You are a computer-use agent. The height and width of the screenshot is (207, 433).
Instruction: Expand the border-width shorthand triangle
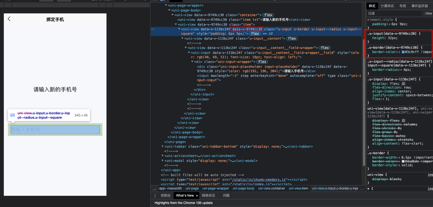pyautogui.click(x=400, y=158)
